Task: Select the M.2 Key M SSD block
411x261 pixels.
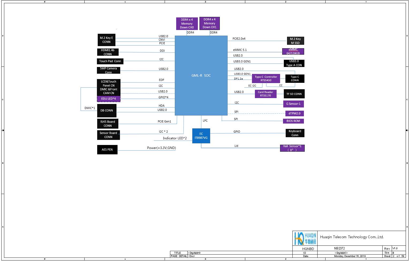Action: point(295,41)
